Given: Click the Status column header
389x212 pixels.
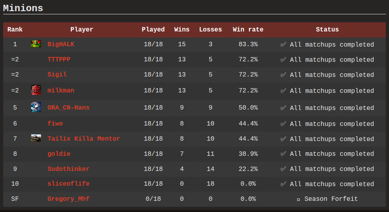Looking at the screenshot, I should [x=327, y=29].
